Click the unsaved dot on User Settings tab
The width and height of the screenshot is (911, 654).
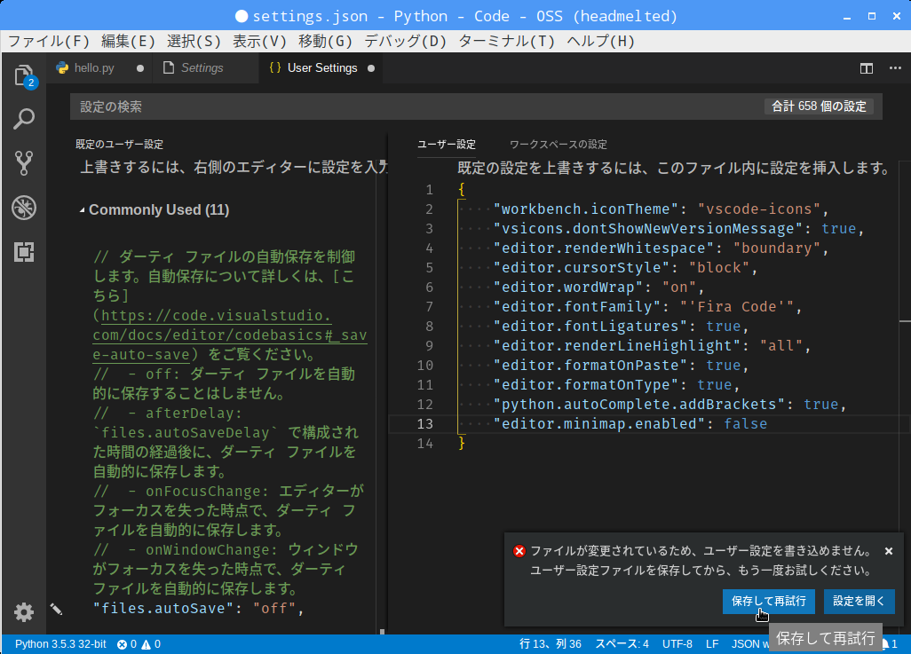pyautogui.click(x=371, y=68)
